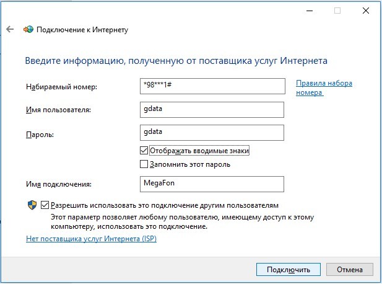Image resolution: width=382 pixels, height=284 pixels.
Task: Click into the "Пароль" input field
Action: click(x=212, y=133)
